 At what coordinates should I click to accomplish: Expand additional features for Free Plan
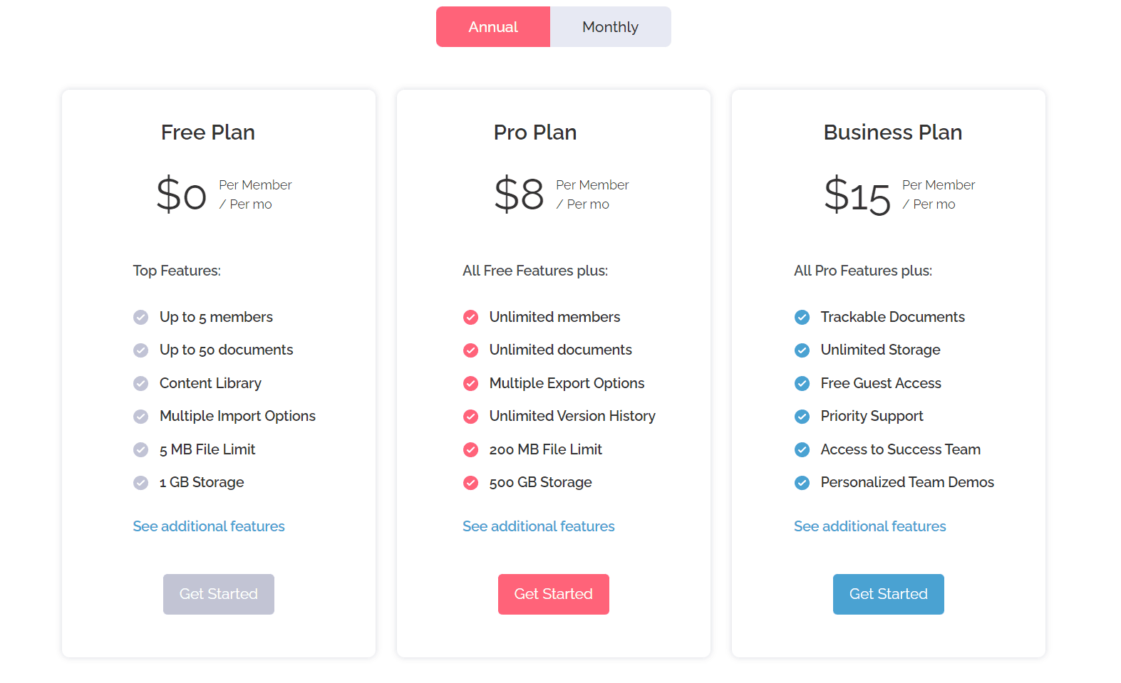coord(209,526)
